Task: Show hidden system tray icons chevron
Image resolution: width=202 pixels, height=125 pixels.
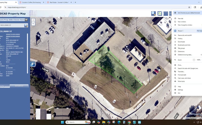Action: (194, 122)
